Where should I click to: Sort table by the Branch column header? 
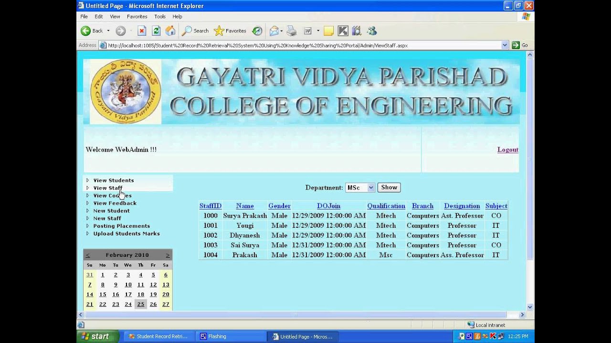(423, 206)
